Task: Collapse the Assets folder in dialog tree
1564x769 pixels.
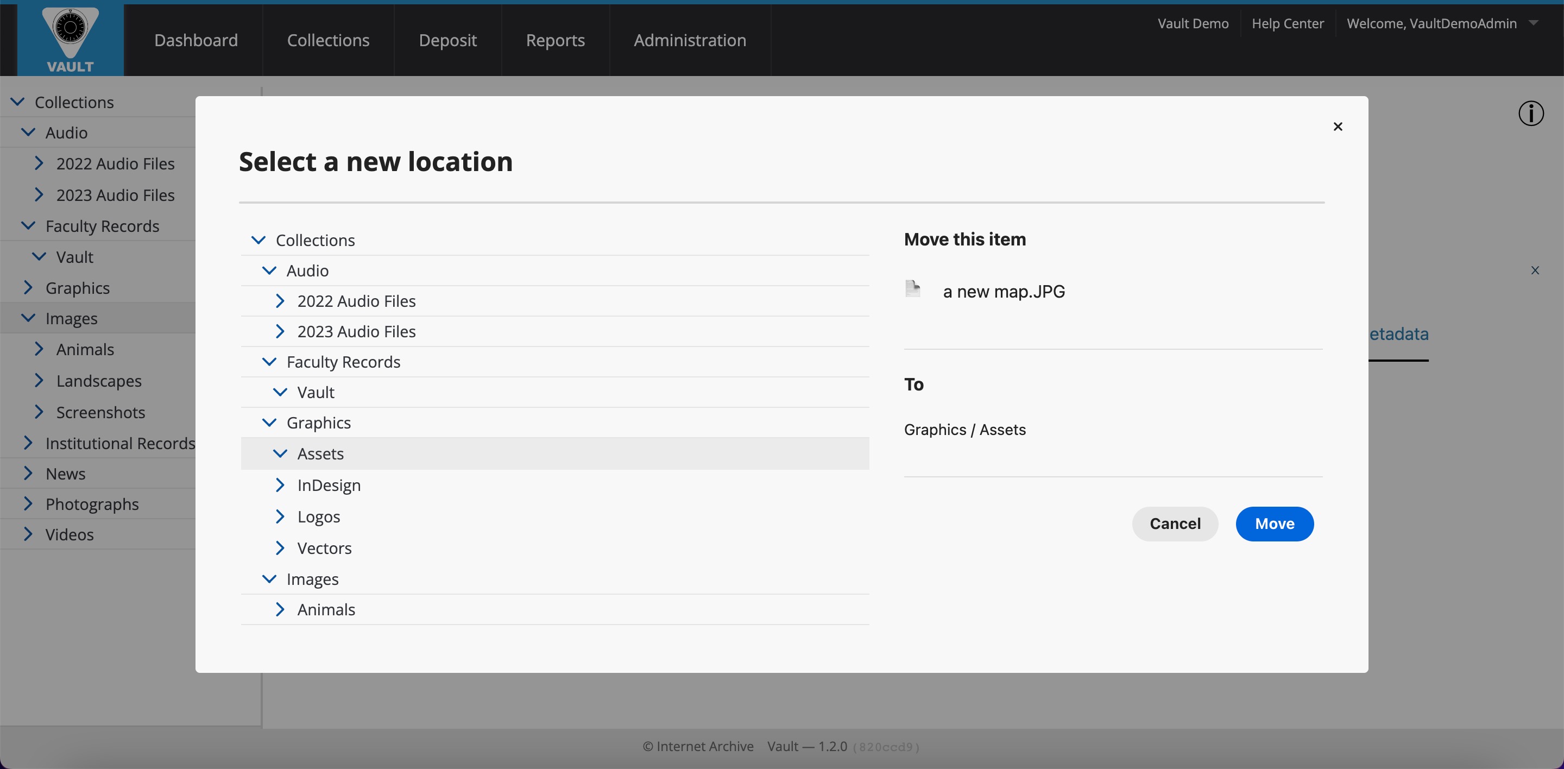Action: [x=280, y=453]
